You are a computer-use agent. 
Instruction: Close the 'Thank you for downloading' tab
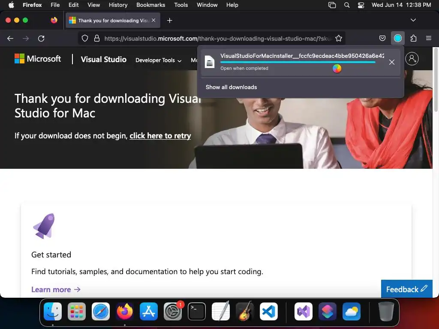pos(153,20)
